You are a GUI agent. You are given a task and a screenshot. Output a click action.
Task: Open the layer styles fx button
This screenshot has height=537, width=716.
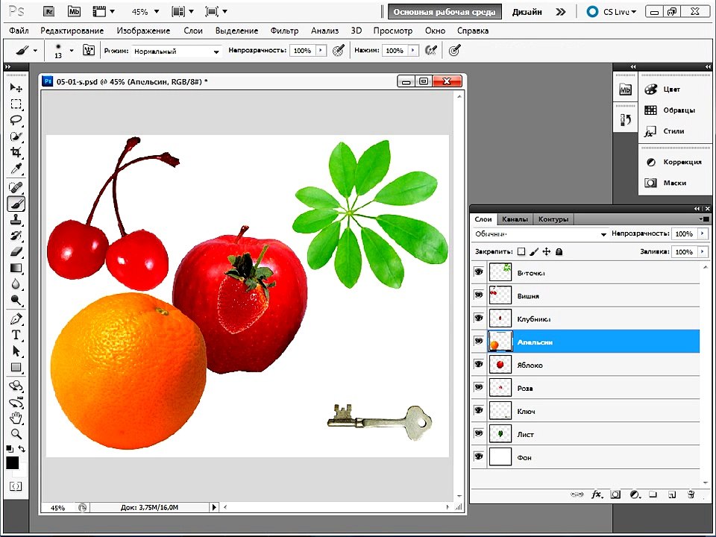pyautogui.click(x=597, y=494)
